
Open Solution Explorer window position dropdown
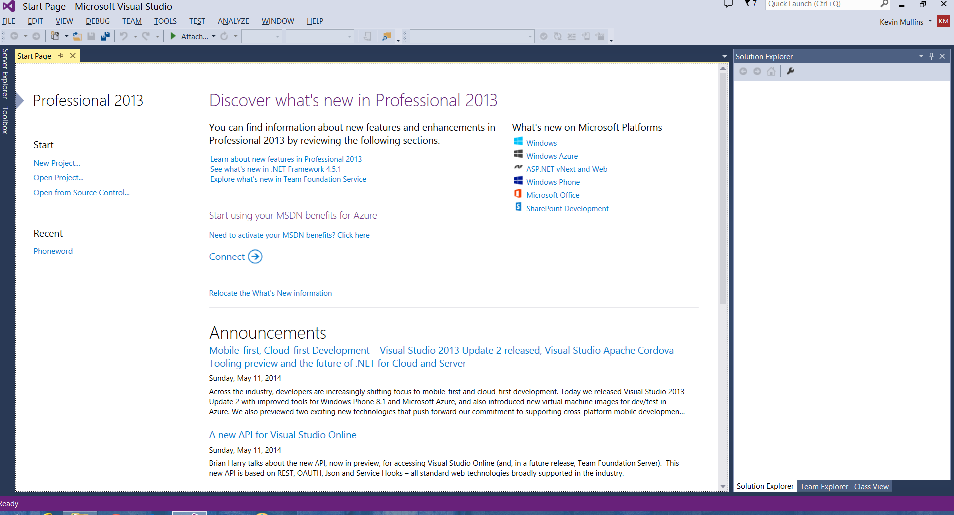pyautogui.click(x=921, y=56)
